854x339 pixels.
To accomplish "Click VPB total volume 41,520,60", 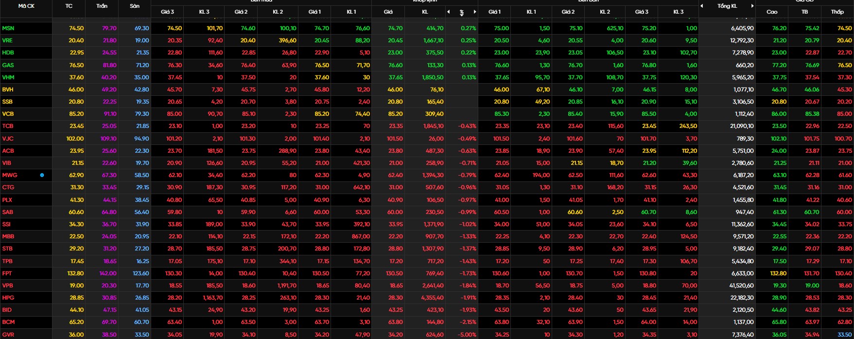I will (742, 285).
